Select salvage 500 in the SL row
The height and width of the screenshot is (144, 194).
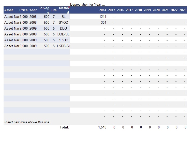47,17
